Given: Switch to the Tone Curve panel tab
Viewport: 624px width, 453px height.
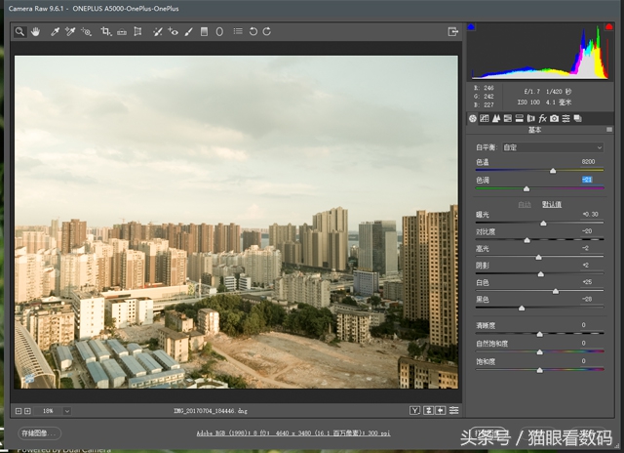Looking at the screenshot, I should 485,118.
